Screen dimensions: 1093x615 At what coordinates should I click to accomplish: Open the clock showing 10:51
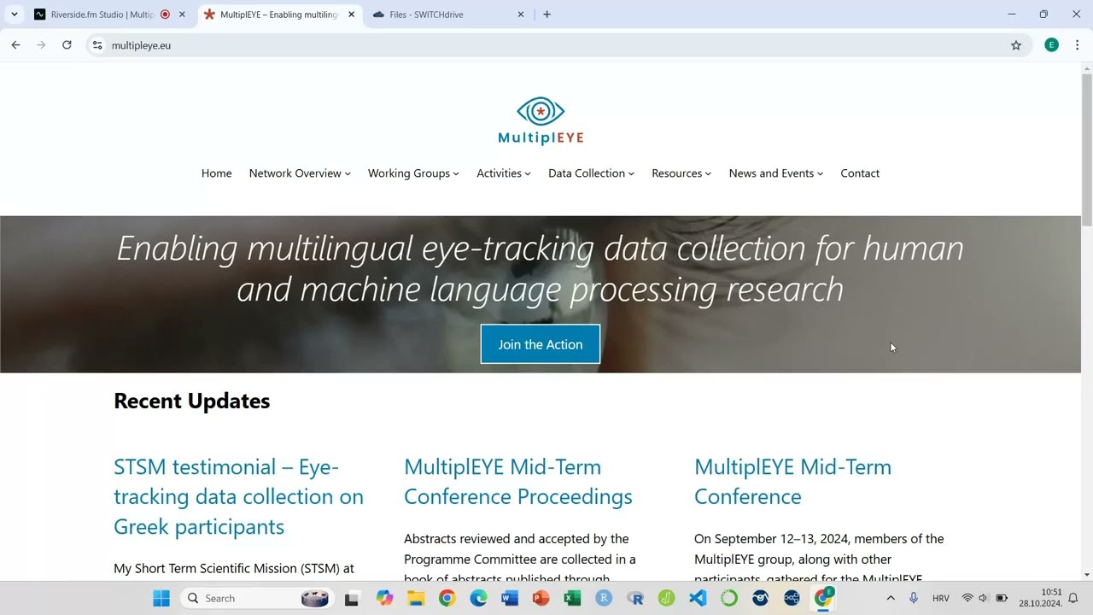pos(1040,598)
